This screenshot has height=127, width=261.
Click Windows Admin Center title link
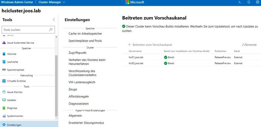tap(17, 2)
